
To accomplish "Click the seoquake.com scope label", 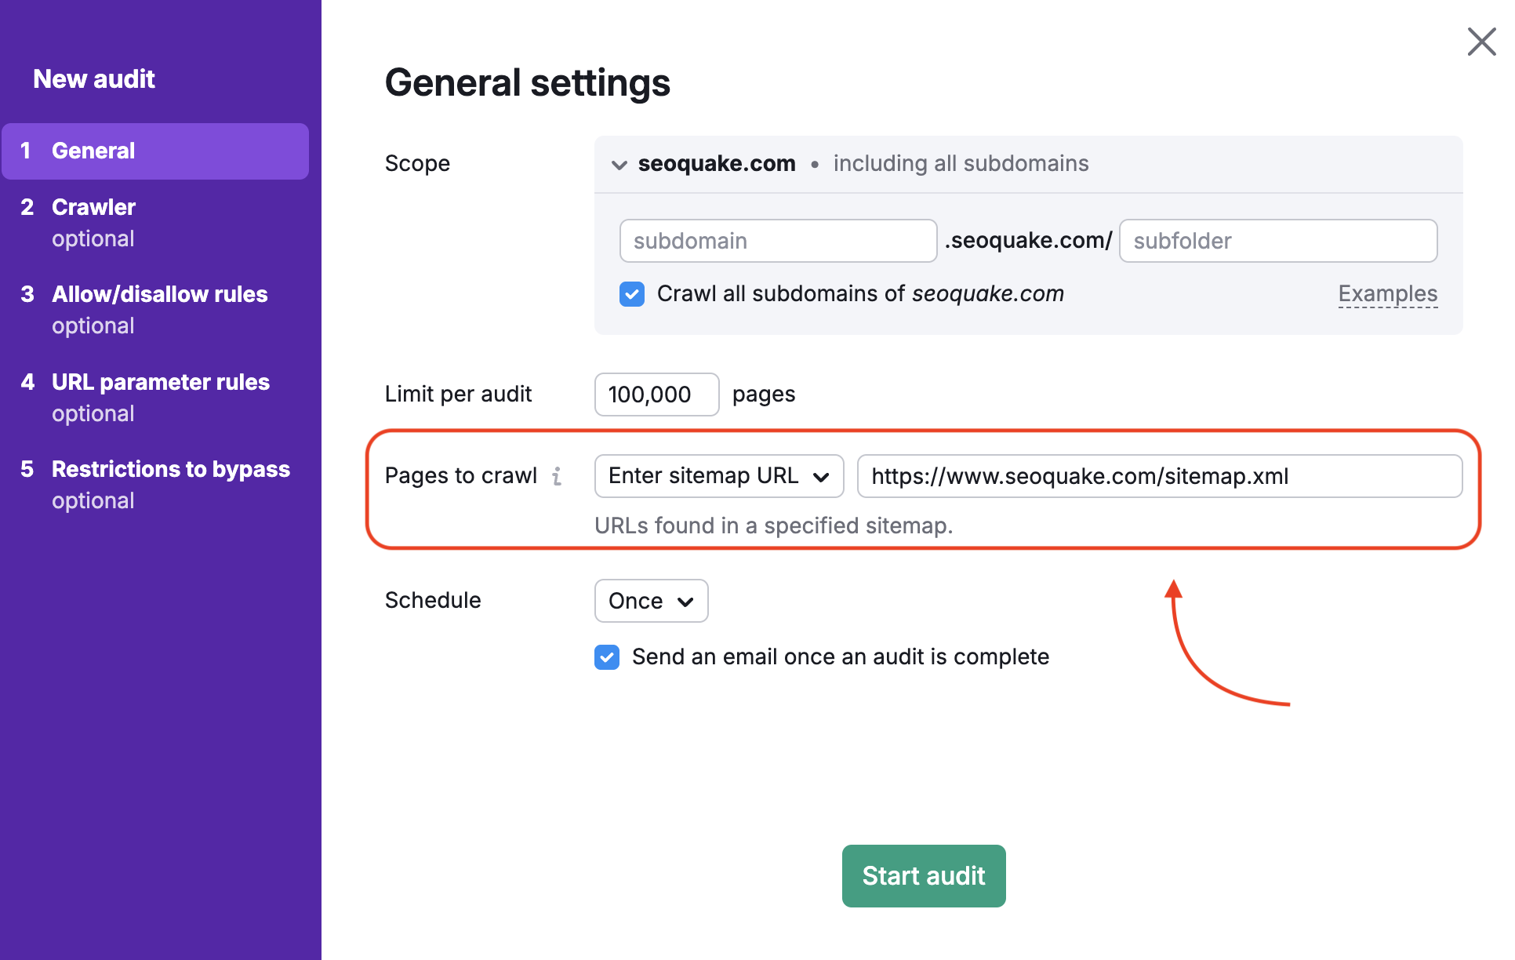I will coord(716,164).
